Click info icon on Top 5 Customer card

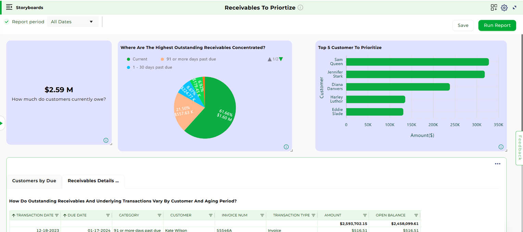pos(501,147)
